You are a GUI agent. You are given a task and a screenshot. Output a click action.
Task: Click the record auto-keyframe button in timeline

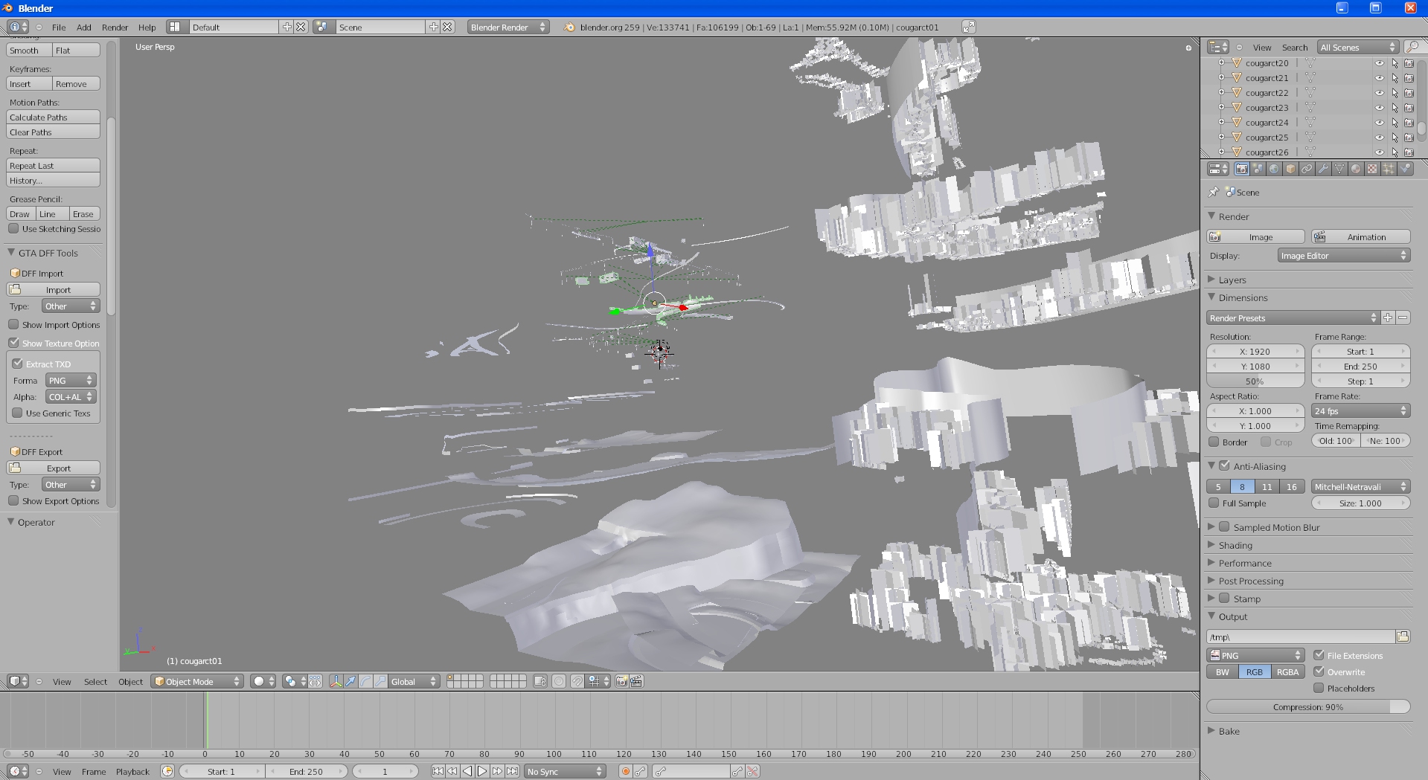point(626,772)
